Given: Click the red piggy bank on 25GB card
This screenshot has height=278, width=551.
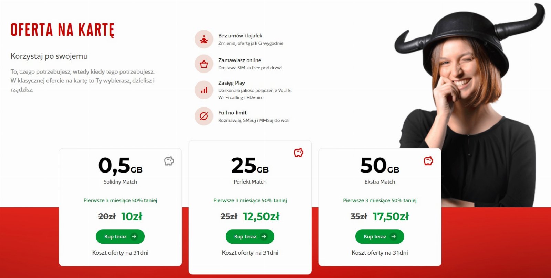Looking at the screenshot, I should (x=299, y=153).
